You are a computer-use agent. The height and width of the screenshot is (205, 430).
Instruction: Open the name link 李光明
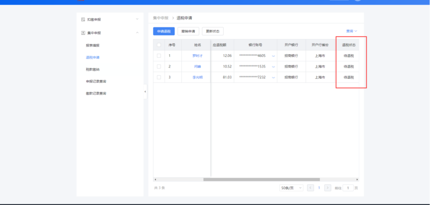click(x=198, y=78)
